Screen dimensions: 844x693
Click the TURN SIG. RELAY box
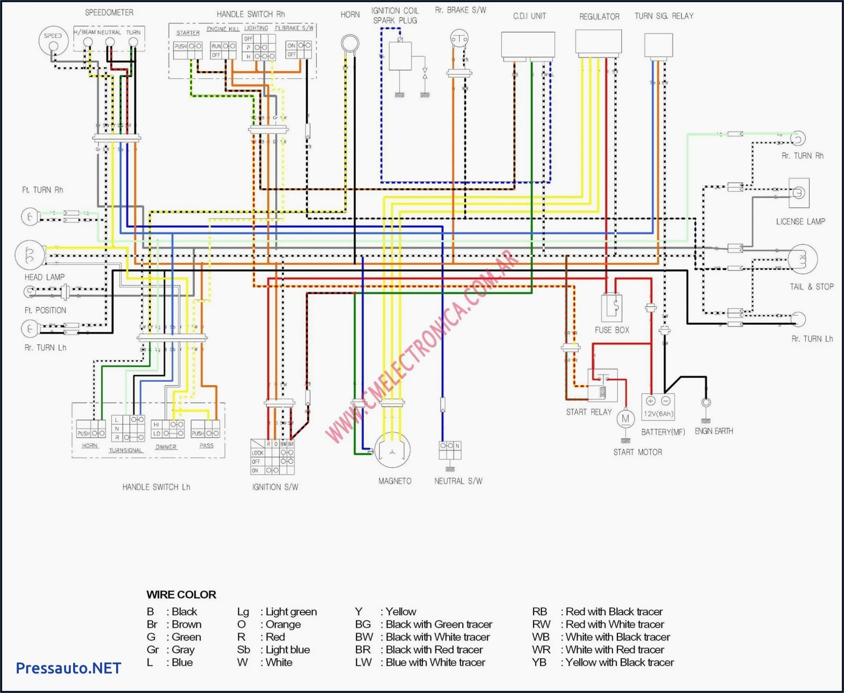pos(658,45)
